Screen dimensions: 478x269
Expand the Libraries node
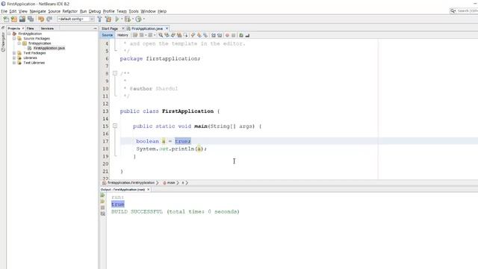tap(14, 58)
